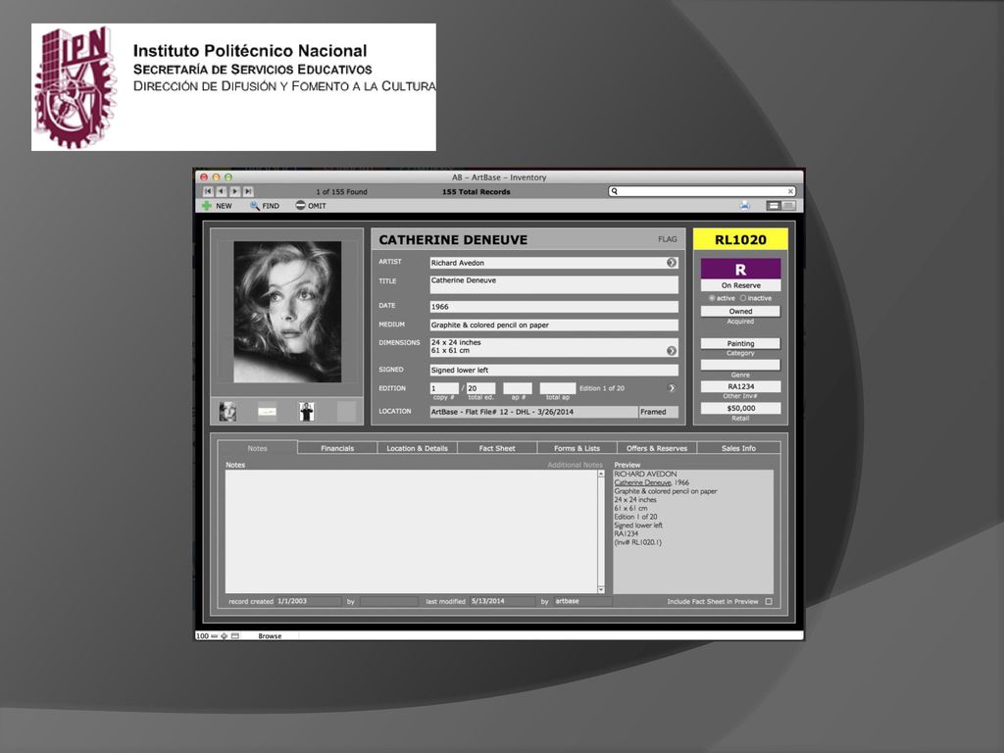Check Include Fact Sheet in Preview
1004x753 pixels.
click(x=769, y=601)
